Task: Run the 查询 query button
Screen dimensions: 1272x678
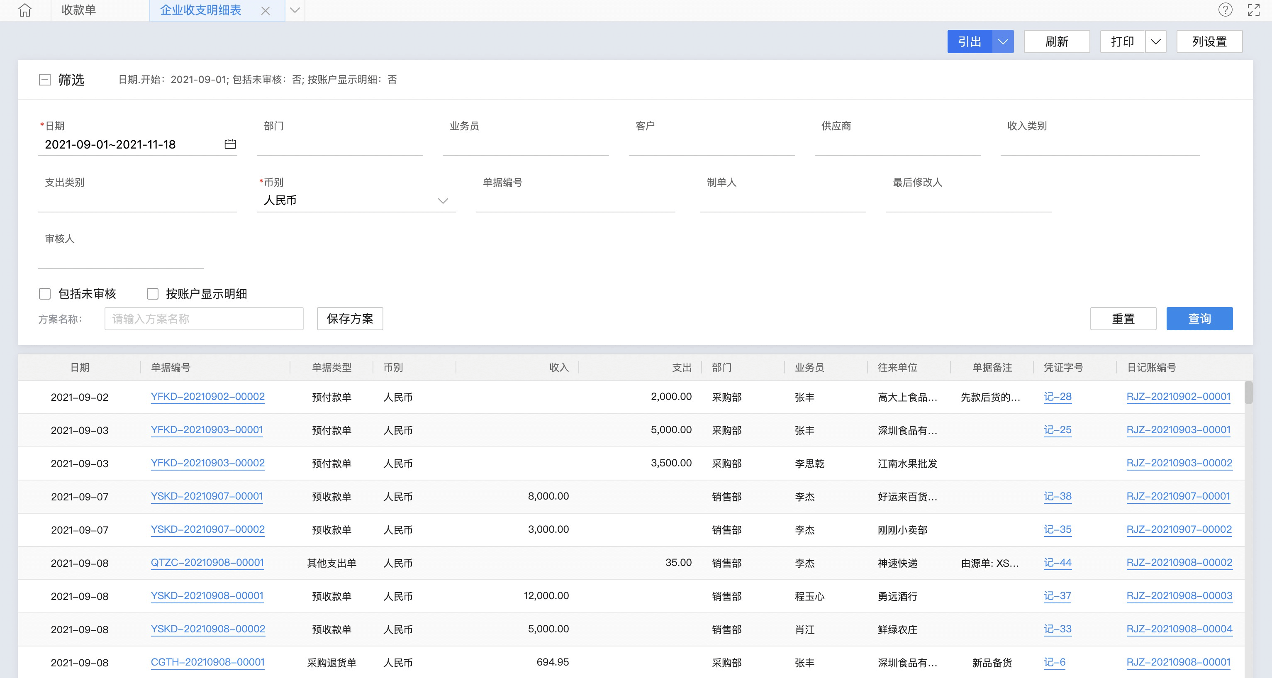Action: click(1199, 319)
